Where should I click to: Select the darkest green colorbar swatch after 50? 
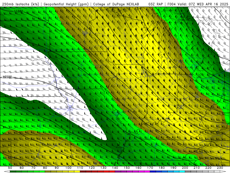13,172
